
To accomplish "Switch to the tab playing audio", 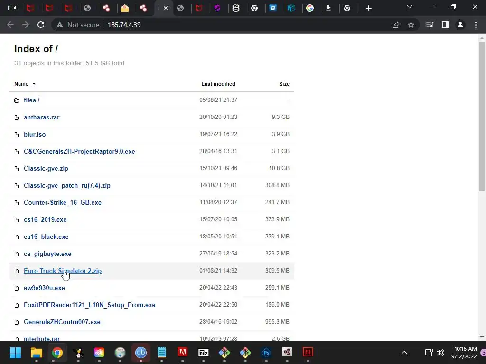I will pos(13,8).
